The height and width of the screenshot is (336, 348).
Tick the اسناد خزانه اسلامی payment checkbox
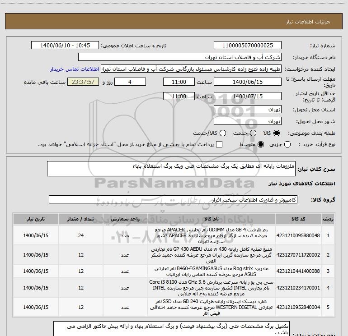point(219,144)
